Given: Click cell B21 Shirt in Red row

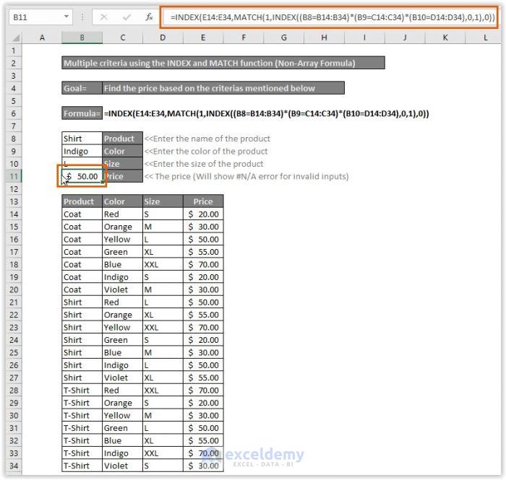Looking at the screenshot, I should click(82, 302).
